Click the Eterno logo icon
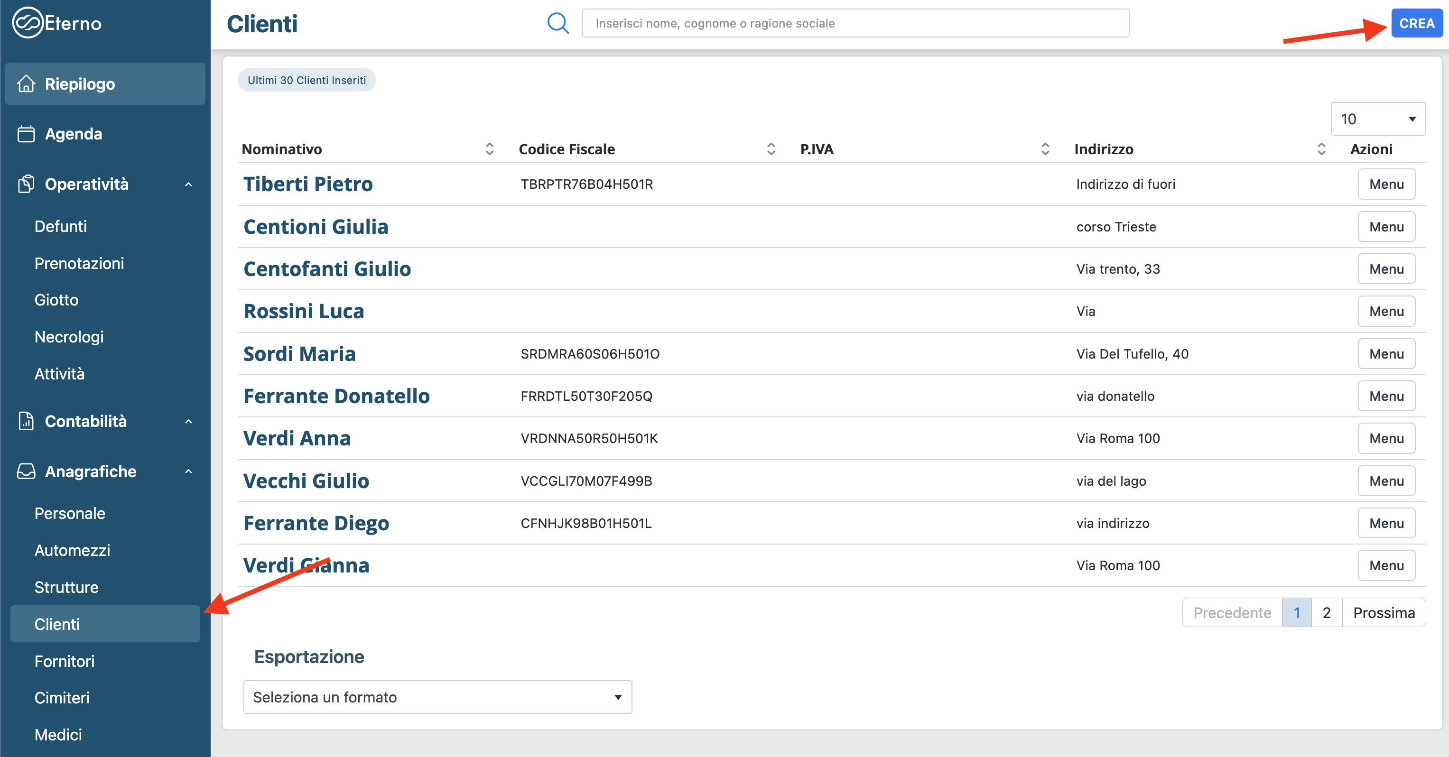Screen dimensions: 1449x757 pos(27,23)
